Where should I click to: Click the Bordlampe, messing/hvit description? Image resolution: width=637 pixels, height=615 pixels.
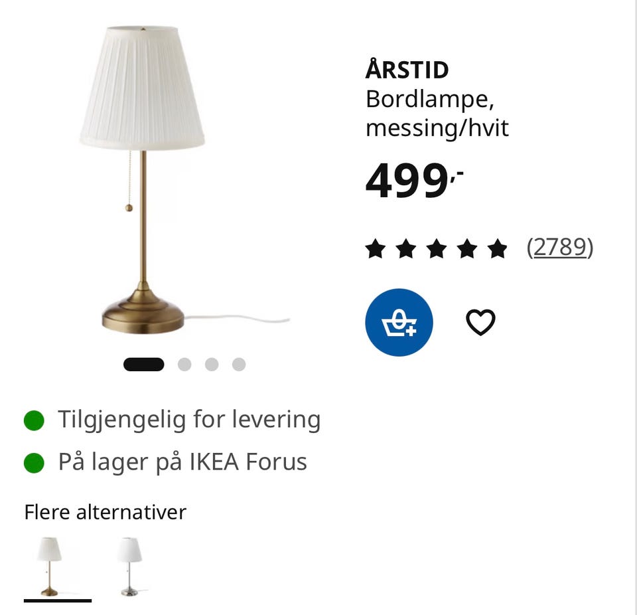437,114
